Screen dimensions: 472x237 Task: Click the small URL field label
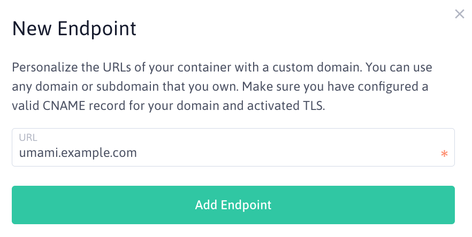28,138
